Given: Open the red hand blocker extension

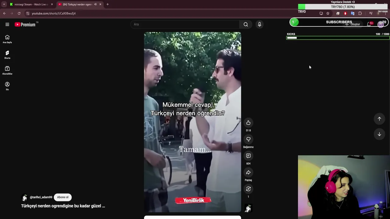Looking at the screenshot, I should coord(345,13).
